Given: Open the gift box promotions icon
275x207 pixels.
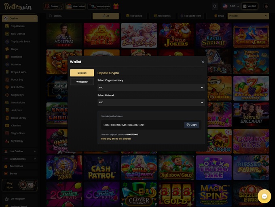Looking at the screenshot, I should (116, 6).
